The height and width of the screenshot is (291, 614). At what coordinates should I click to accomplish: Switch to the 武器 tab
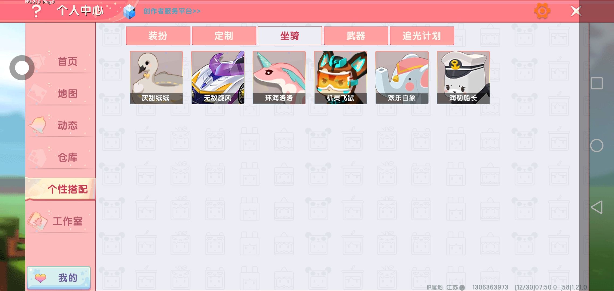click(356, 36)
